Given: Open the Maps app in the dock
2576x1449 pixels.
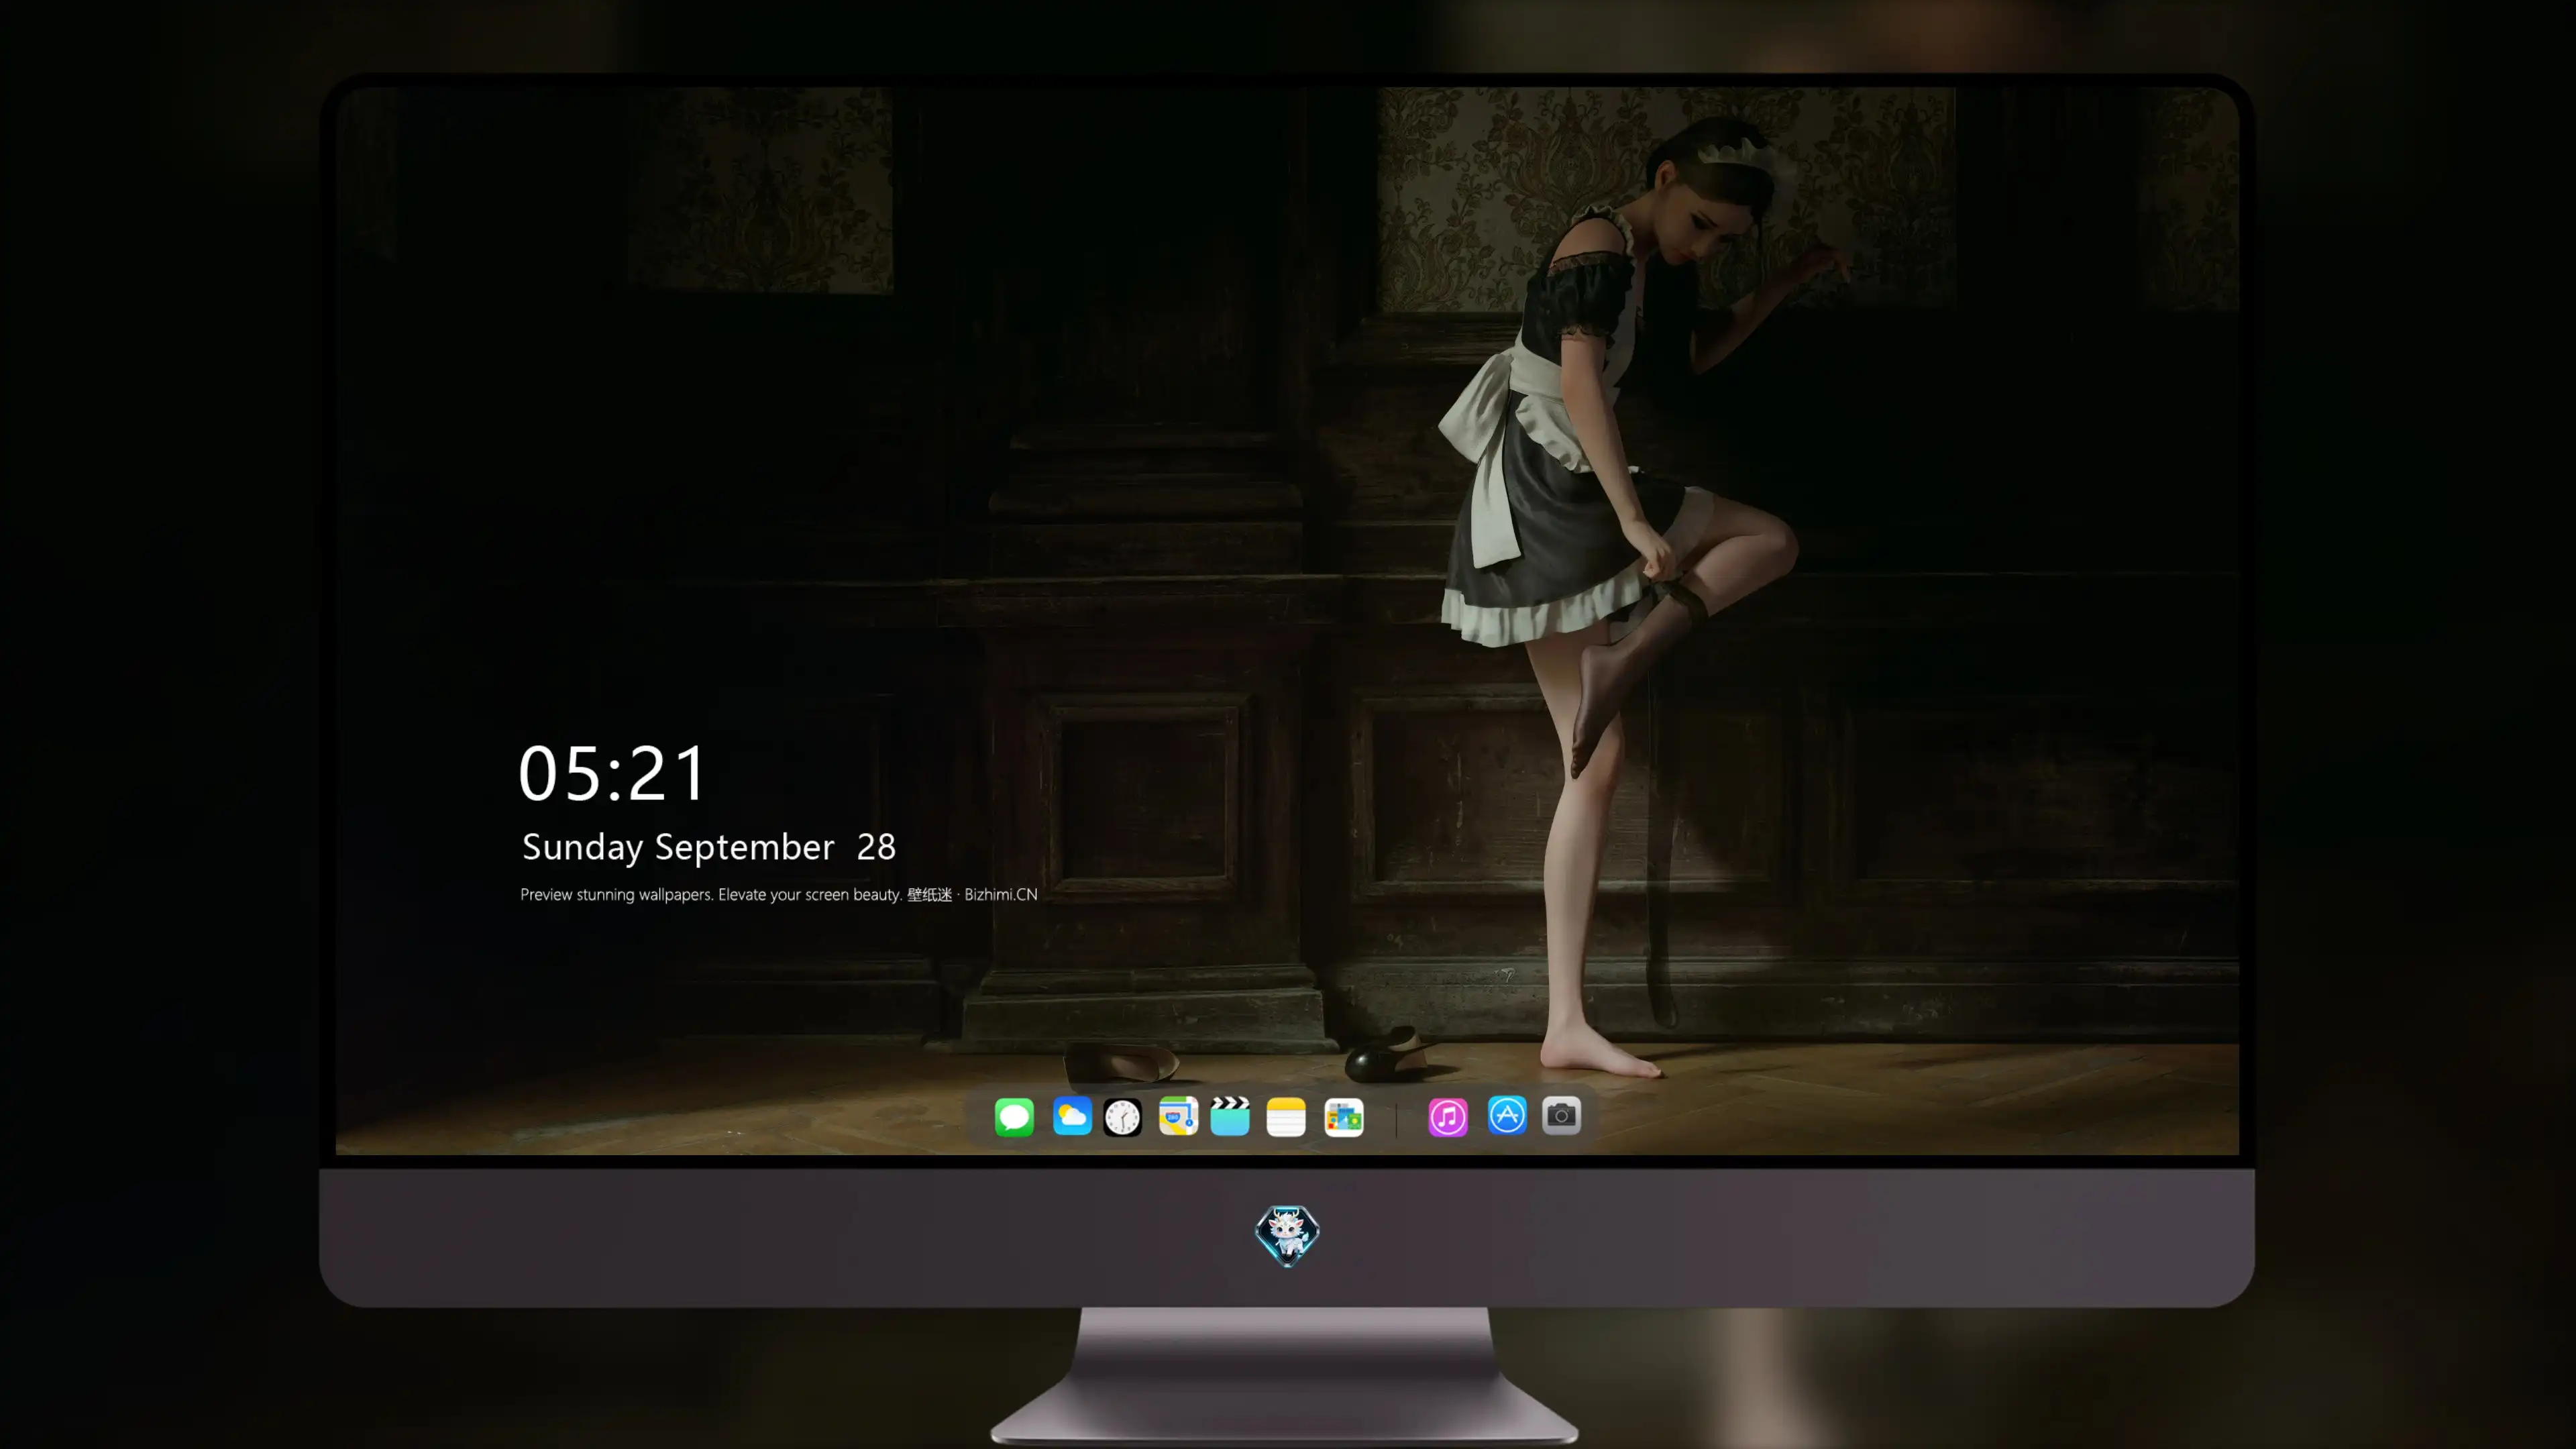Looking at the screenshot, I should tap(1178, 1116).
